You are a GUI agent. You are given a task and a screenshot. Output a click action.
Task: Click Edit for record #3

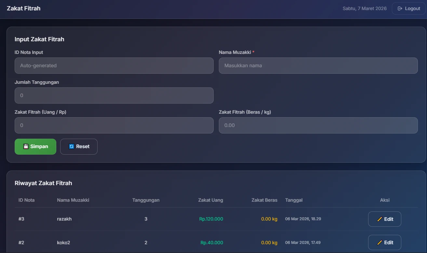coord(385,219)
